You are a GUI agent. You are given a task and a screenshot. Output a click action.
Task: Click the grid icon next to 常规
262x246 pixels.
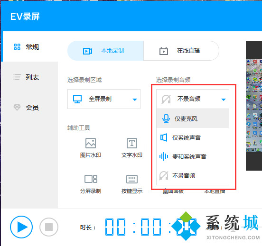pos(17,47)
